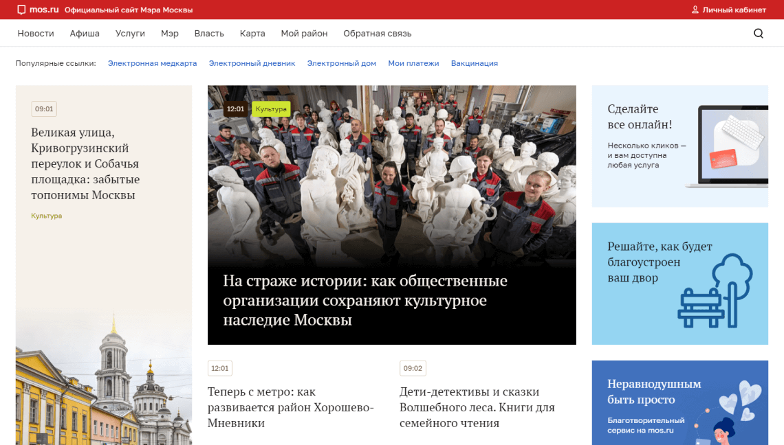This screenshot has width=784, height=445.
Task: Open the Афиша menu item
Action: pyautogui.click(x=85, y=34)
